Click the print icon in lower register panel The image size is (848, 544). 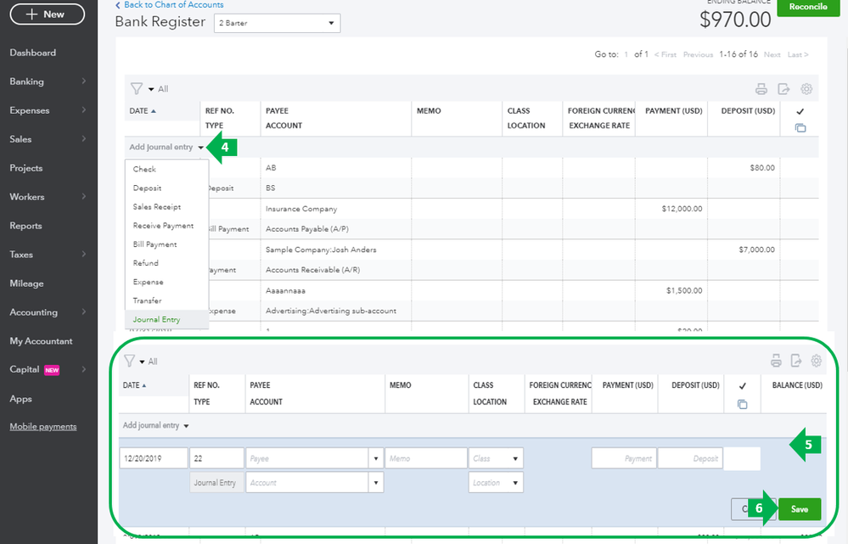pyautogui.click(x=776, y=361)
